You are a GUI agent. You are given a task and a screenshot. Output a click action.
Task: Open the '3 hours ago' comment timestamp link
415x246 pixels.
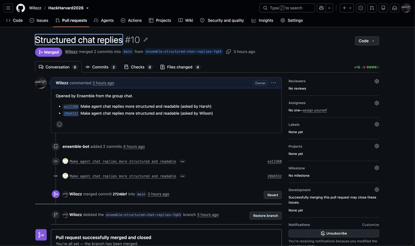point(103,83)
